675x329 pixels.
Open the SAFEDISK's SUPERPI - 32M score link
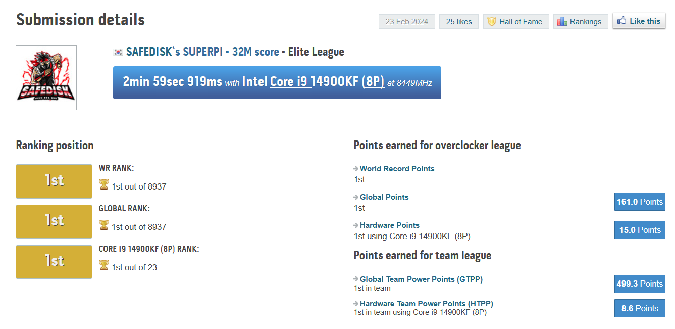tap(202, 52)
